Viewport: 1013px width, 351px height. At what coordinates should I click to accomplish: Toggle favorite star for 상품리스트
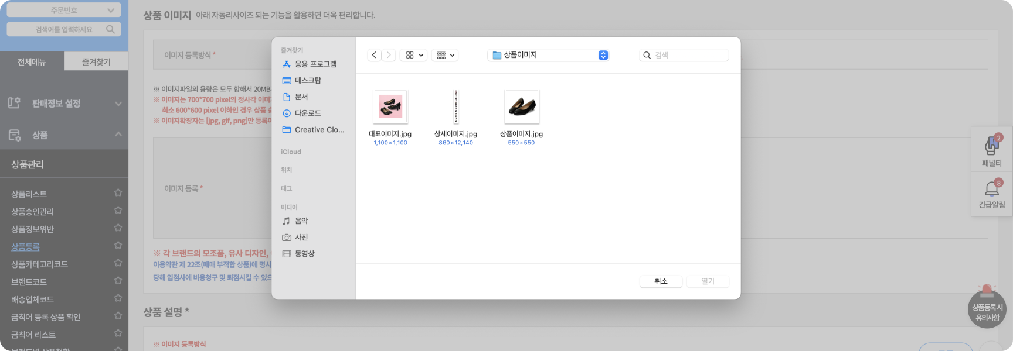[118, 192]
